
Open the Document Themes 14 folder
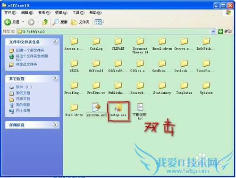click(x=140, y=46)
